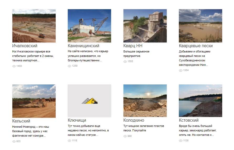Screen dimensions: 234x150
Task: Open the Кварцевые пески title link
Action: [196, 46]
